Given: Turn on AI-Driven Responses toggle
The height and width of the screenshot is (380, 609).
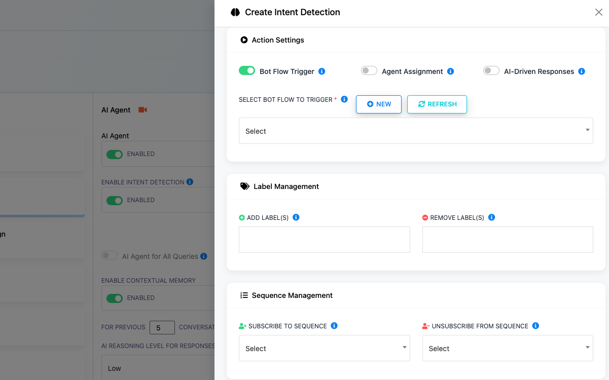Looking at the screenshot, I should (x=491, y=71).
